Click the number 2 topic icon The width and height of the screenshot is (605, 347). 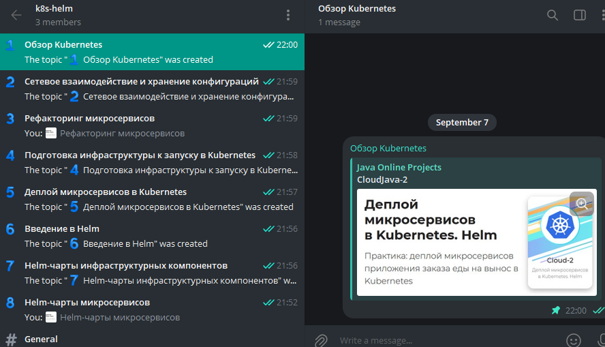pyautogui.click(x=10, y=82)
